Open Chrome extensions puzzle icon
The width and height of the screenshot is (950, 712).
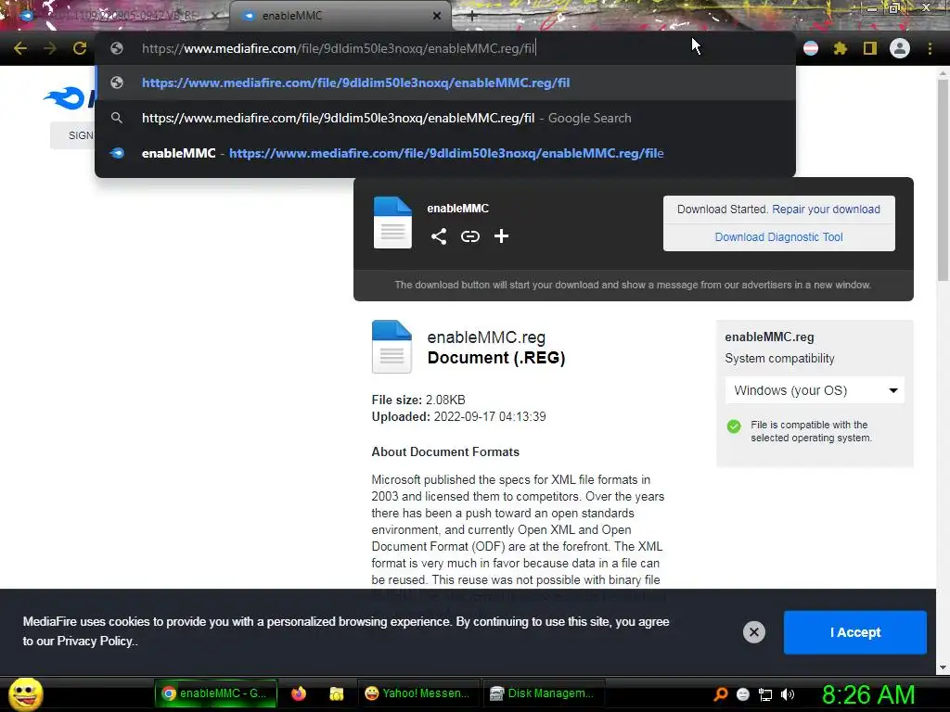coord(841,48)
